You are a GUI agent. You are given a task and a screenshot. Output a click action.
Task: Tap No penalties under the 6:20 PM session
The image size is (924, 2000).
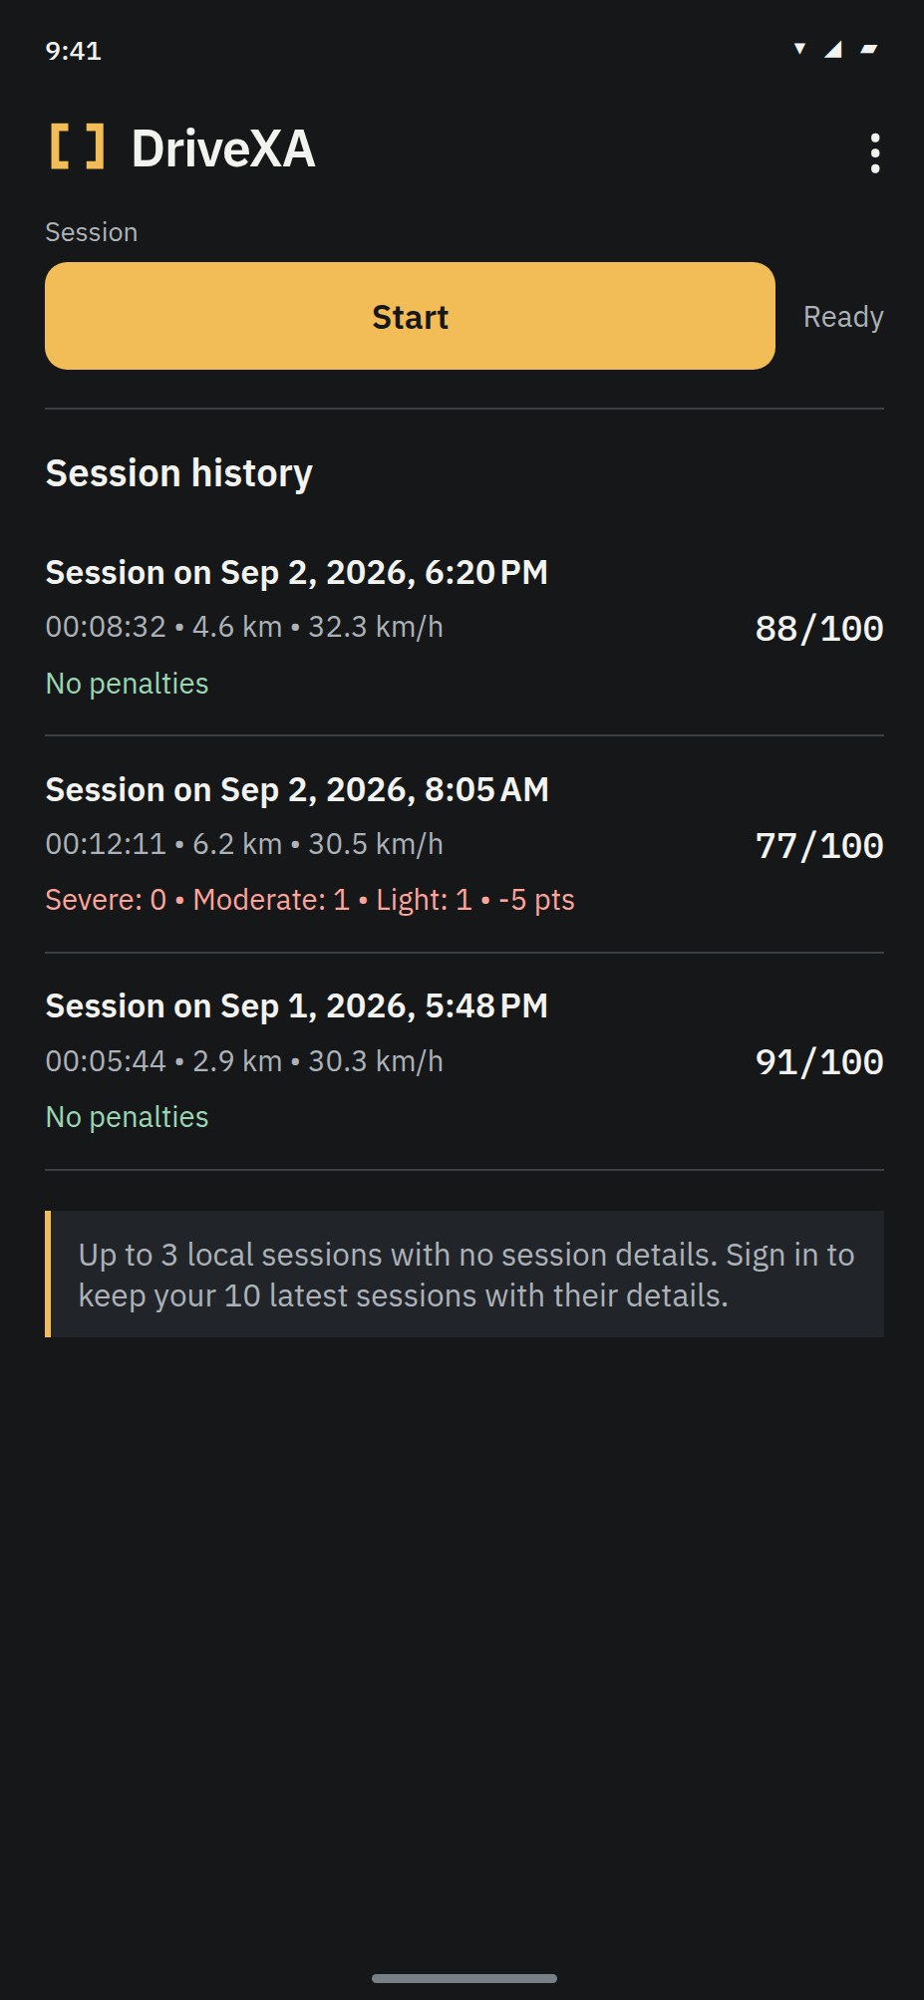(x=128, y=684)
